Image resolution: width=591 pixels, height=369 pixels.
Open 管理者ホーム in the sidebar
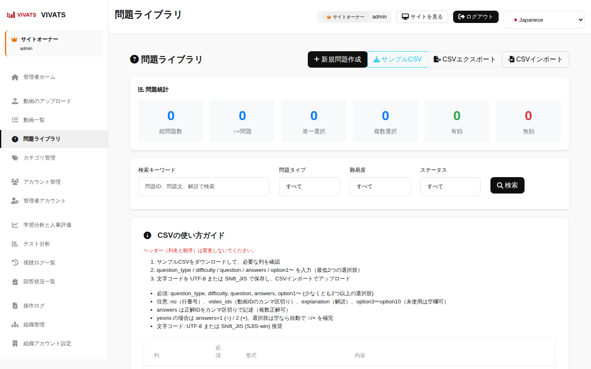(x=54, y=77)
